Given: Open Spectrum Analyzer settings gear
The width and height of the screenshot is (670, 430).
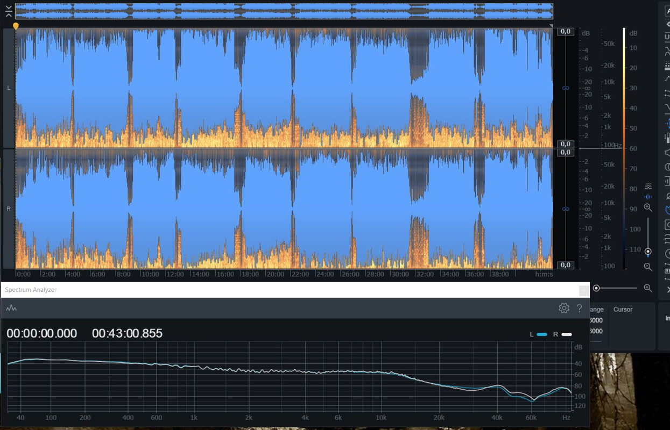Looking at the screenshot, I should pyautogui.click(x=564, y=308).
